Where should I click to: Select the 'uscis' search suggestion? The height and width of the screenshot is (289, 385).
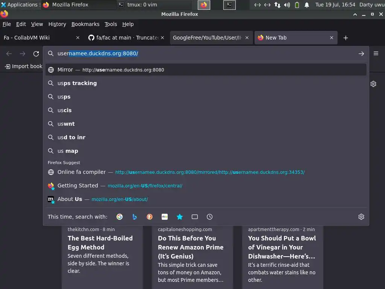point(206,110)
